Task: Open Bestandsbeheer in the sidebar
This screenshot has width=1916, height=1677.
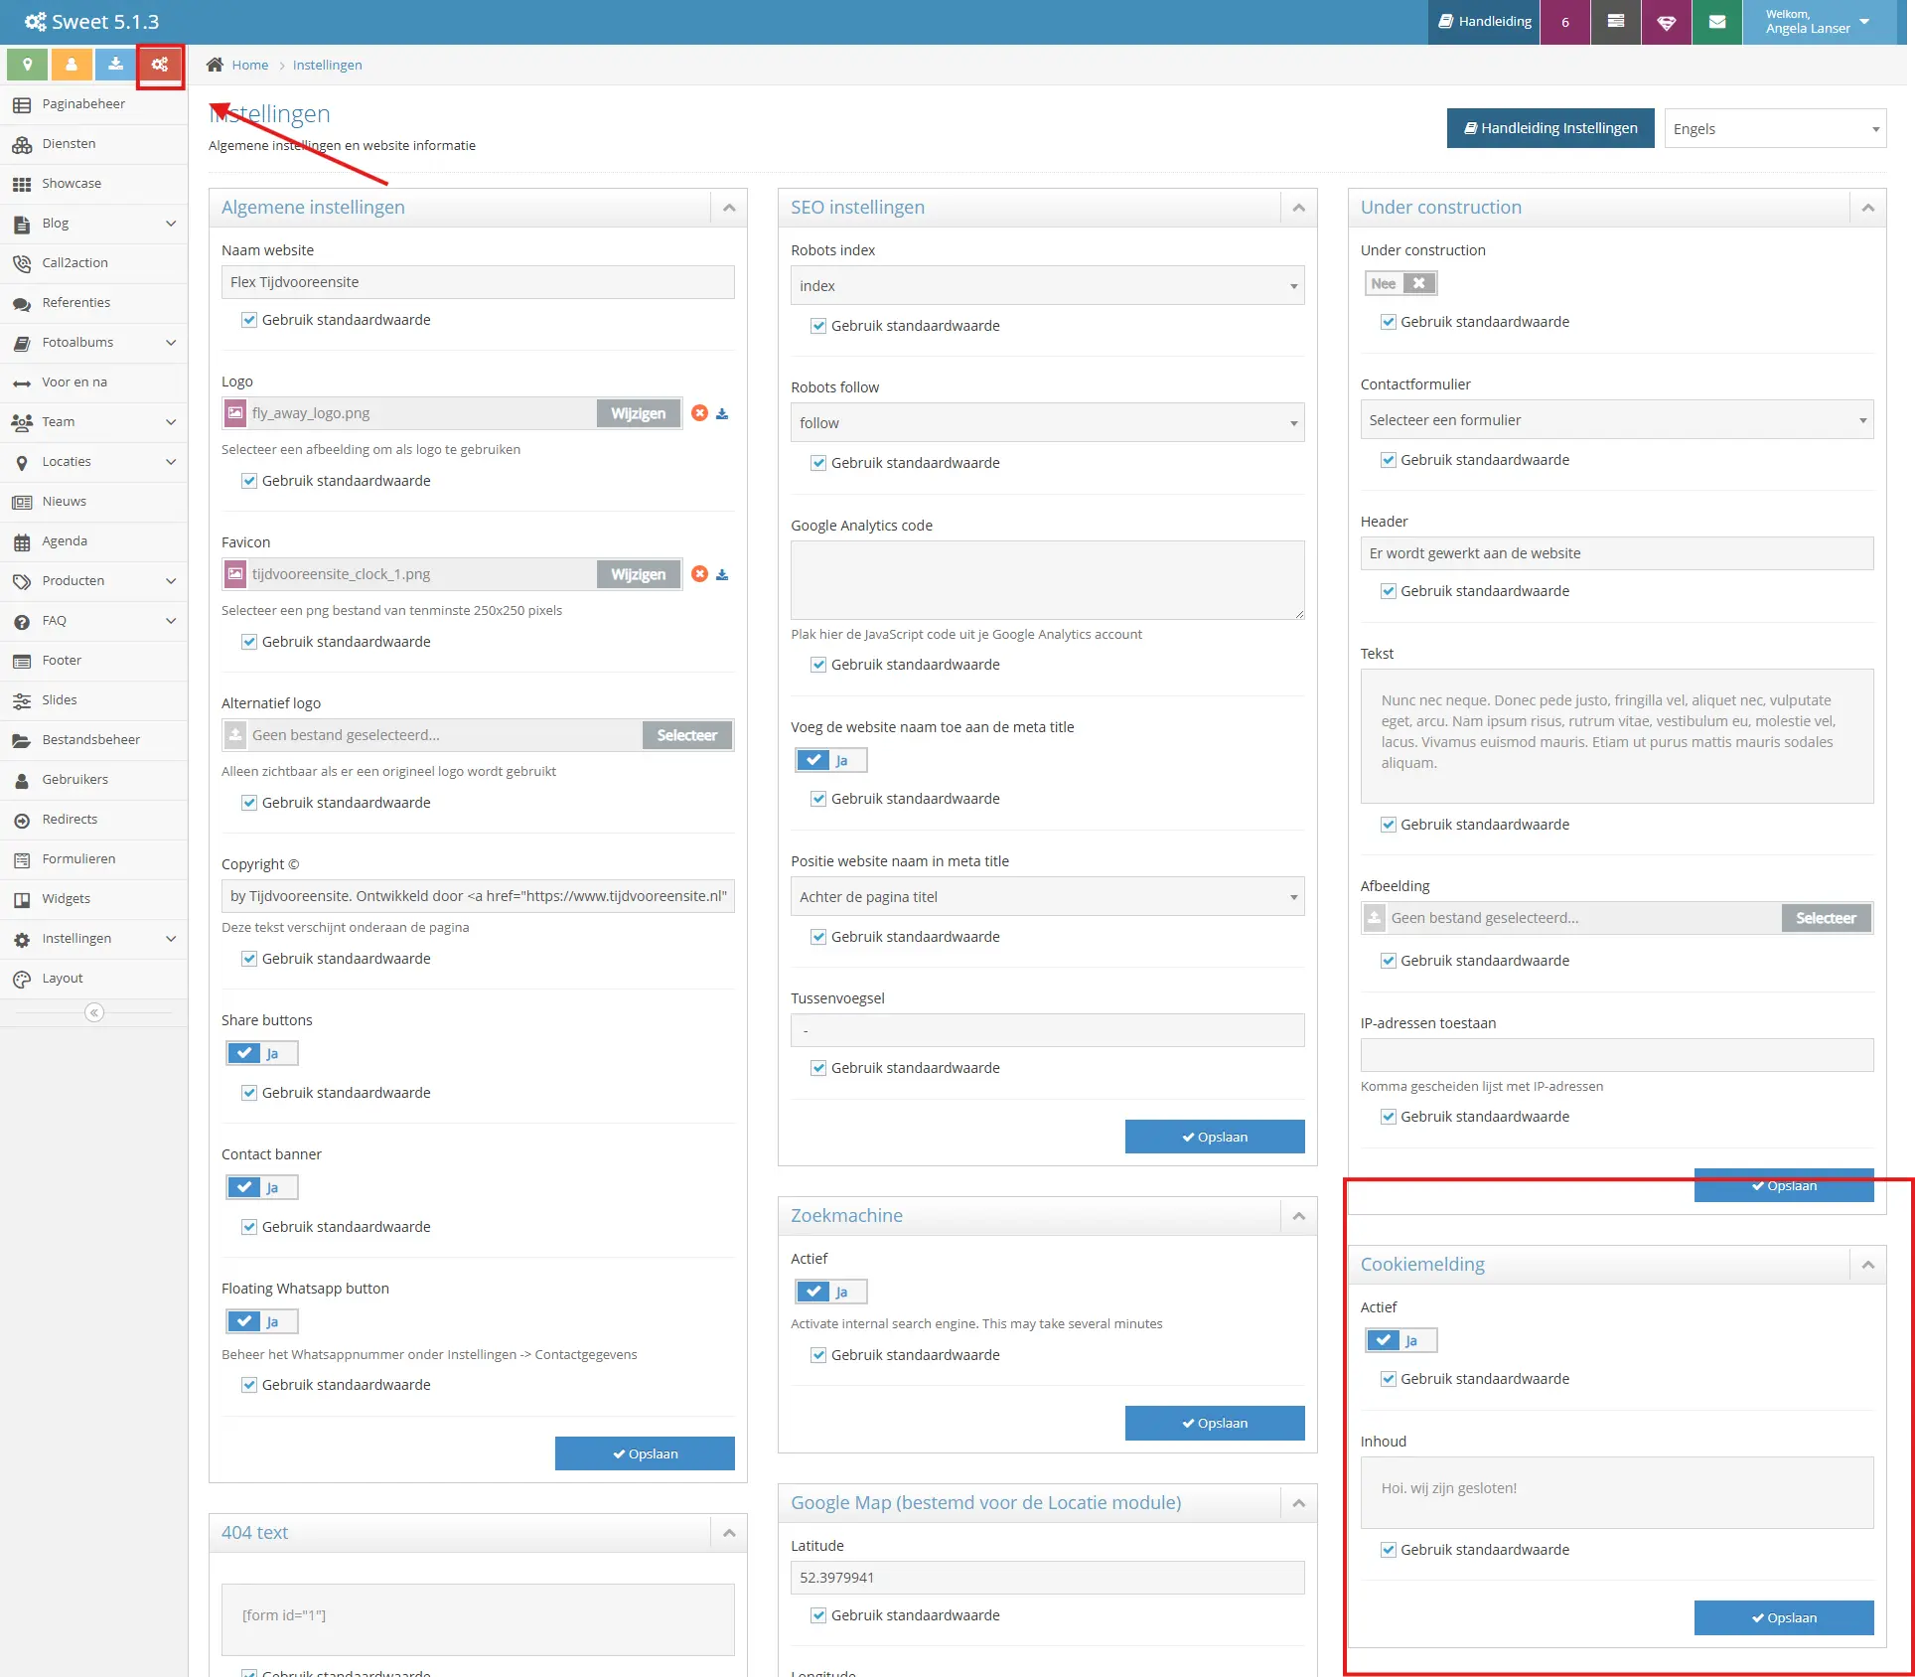Action: 93,740
